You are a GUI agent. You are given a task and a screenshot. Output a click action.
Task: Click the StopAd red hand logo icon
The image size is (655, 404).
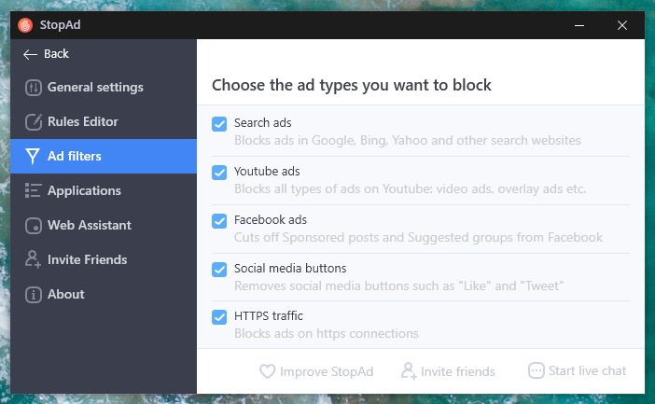(25, 25)
